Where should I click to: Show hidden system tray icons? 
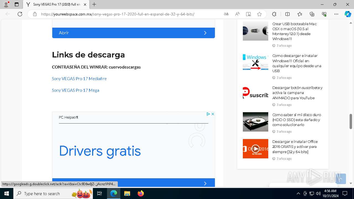(x=298, y=193)
